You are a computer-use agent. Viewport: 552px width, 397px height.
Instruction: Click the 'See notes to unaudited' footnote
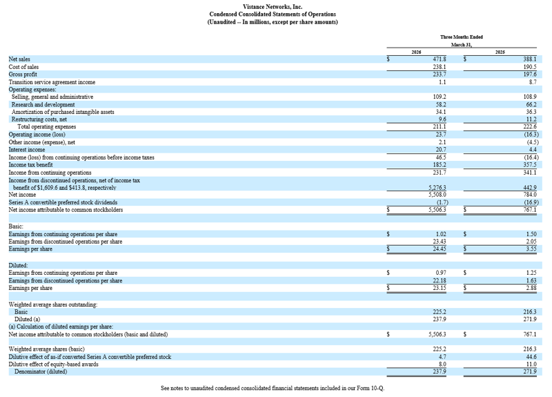pos(273,389)
